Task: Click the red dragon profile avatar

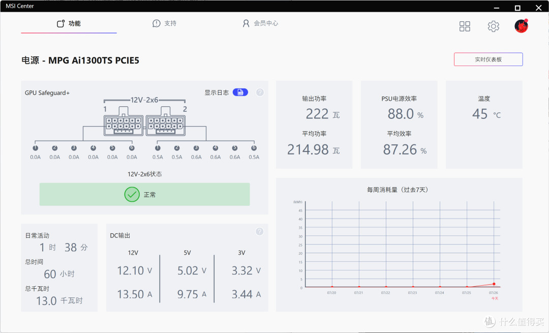Action: (x=522, y=26)
